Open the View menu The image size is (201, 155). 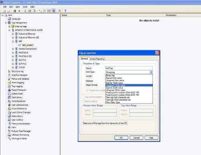(x=18, y=7)
